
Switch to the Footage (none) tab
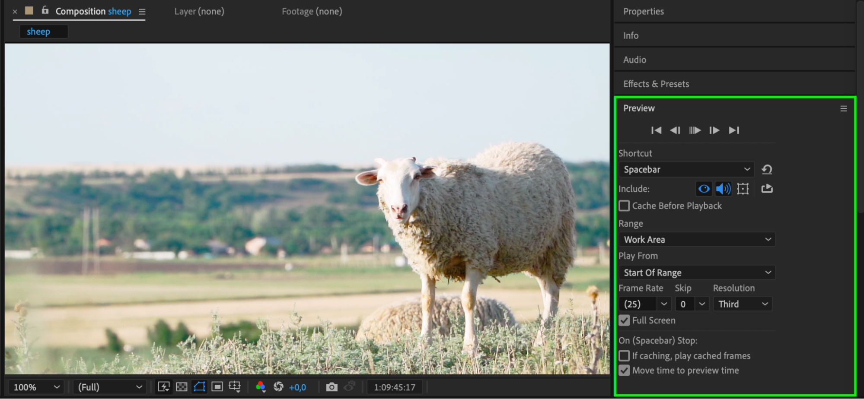point(312,11)
